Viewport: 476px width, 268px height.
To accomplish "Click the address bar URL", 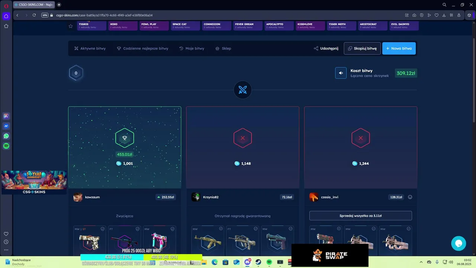I will pos(104,15).
